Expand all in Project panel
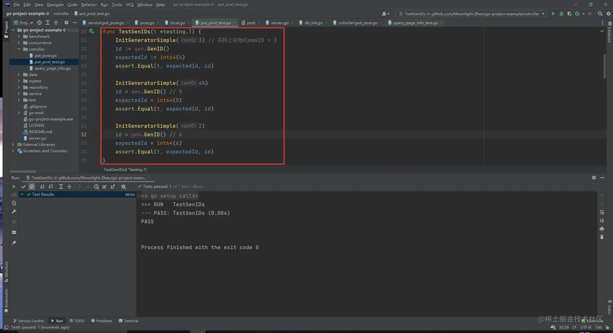 pos(47,23)
